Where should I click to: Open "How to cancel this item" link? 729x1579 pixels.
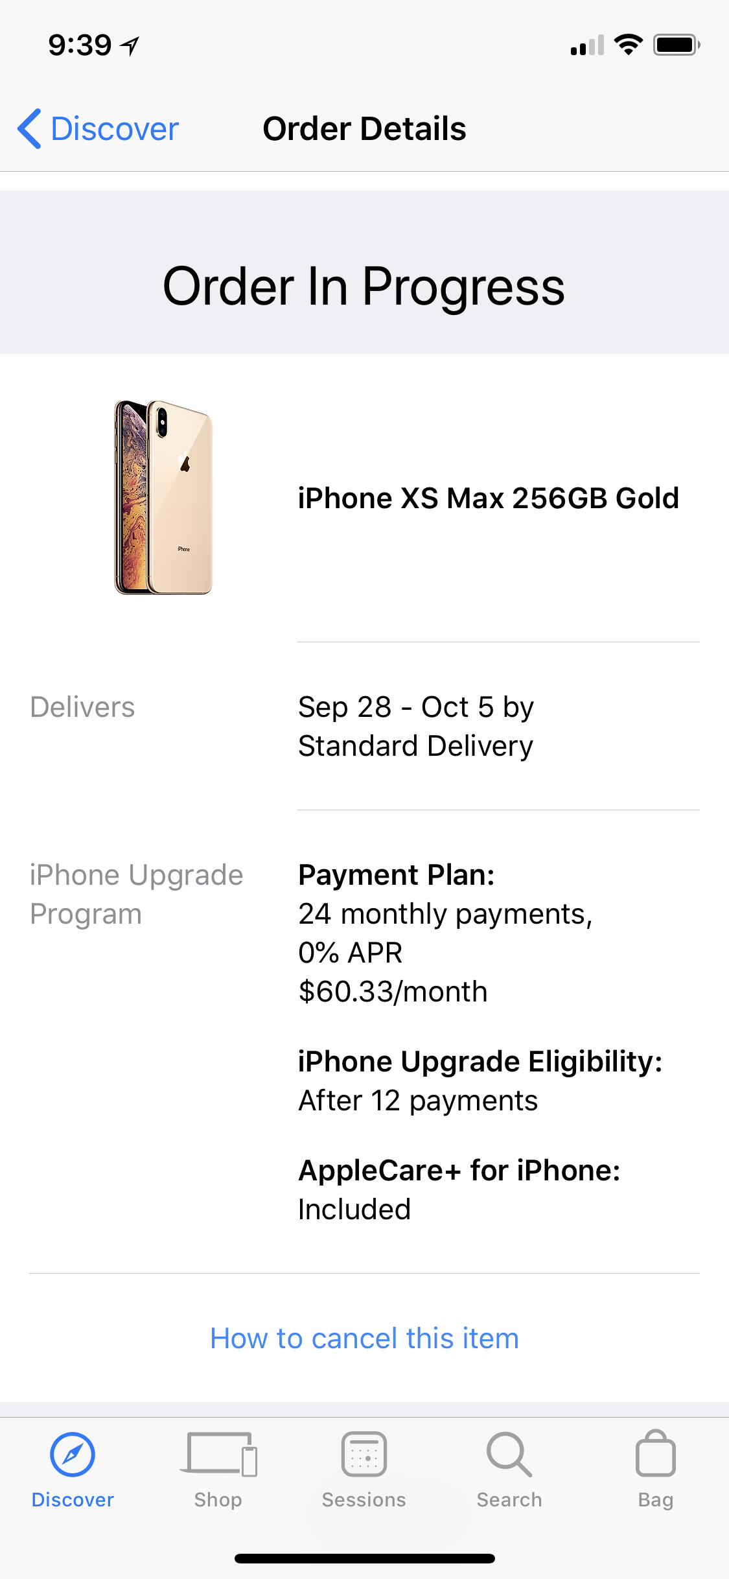coord(364,1338)
